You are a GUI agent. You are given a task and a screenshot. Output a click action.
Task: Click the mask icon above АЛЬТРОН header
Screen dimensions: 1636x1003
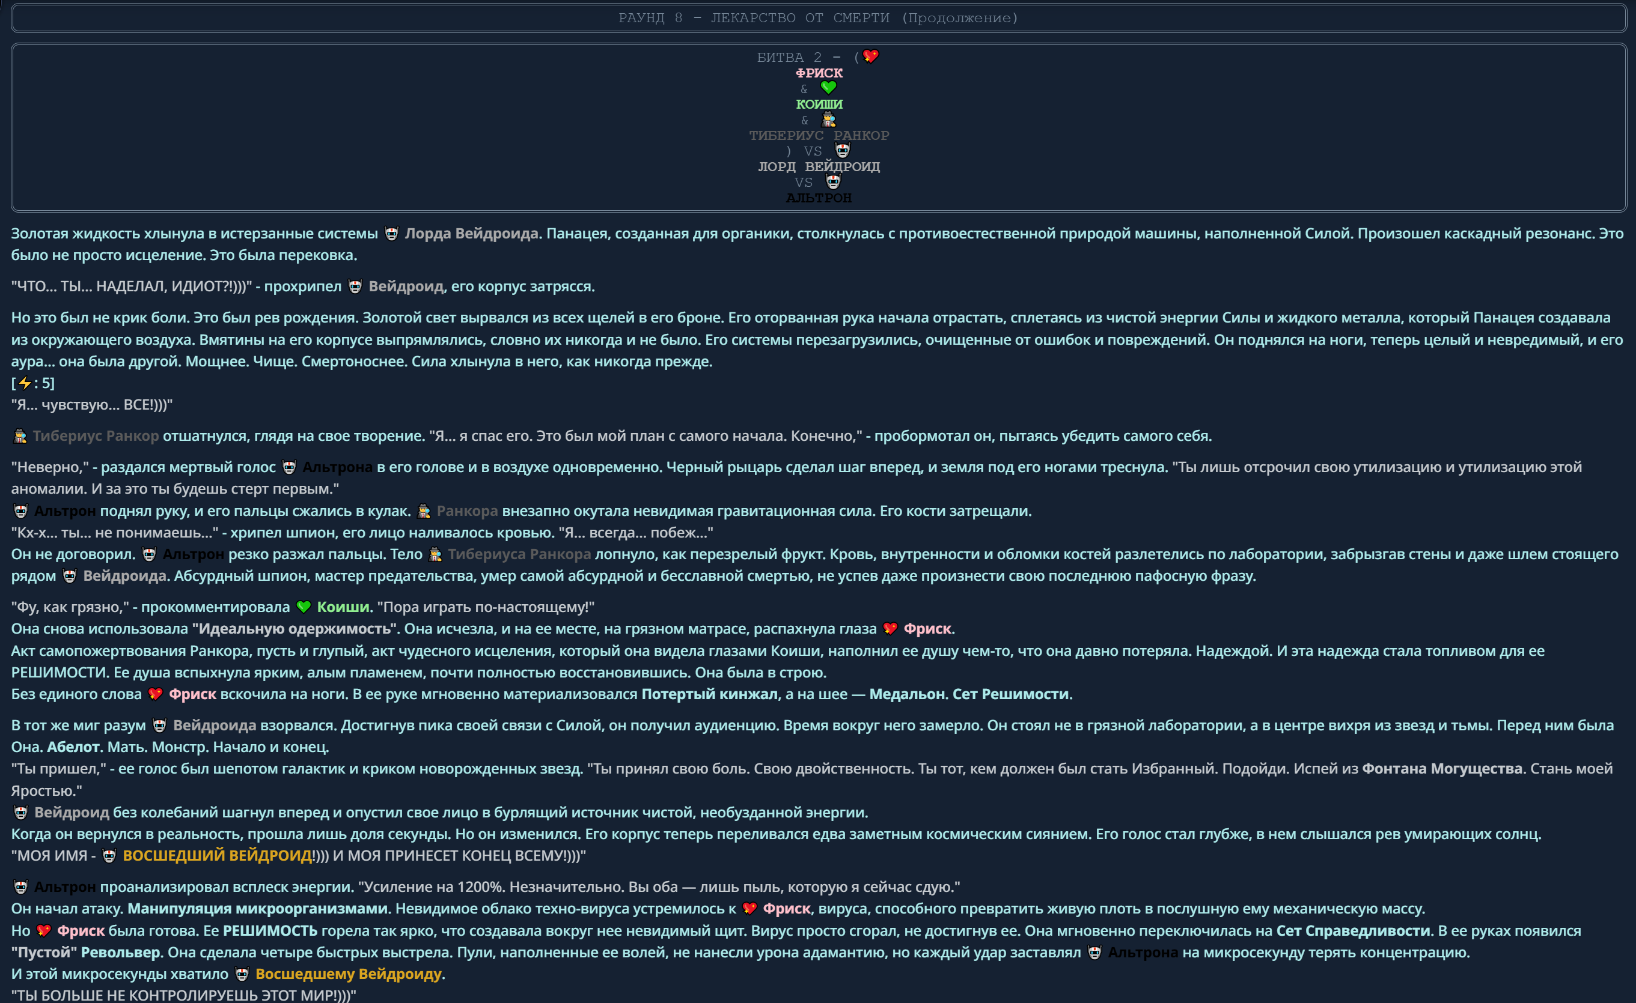(x=832, y=182)
